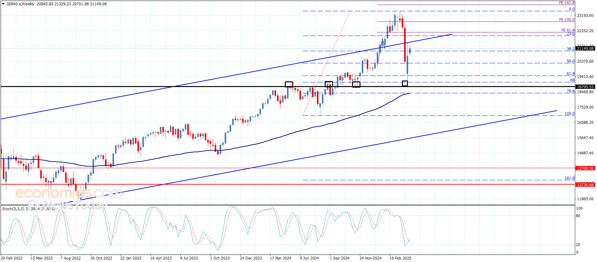Click time axis date '30 Oct 2022'
This screenshot has width=597, height=262.
pyautogui.click(x=101, y=258)
